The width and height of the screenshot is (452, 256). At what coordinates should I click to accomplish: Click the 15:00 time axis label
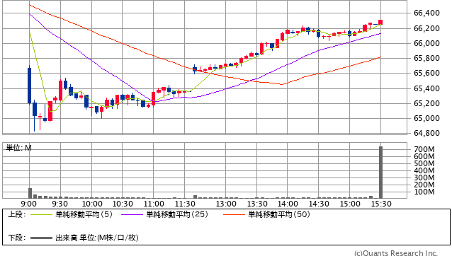(350, 204)
